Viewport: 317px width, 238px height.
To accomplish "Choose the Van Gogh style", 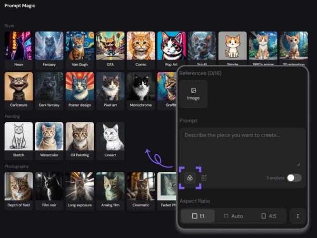I will pyautogui.click(x=79, y=50).
